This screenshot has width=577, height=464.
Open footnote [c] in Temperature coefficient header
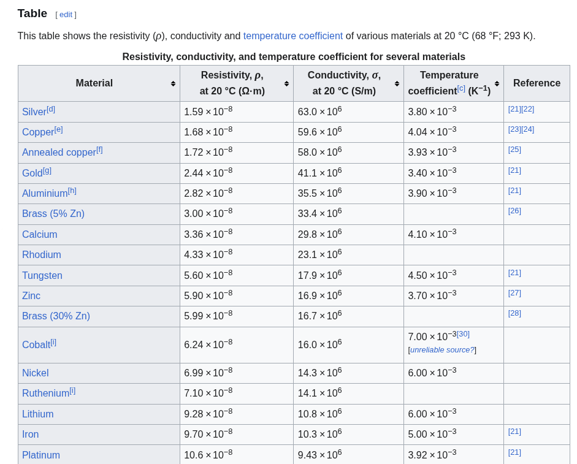[x=461, y=89]
